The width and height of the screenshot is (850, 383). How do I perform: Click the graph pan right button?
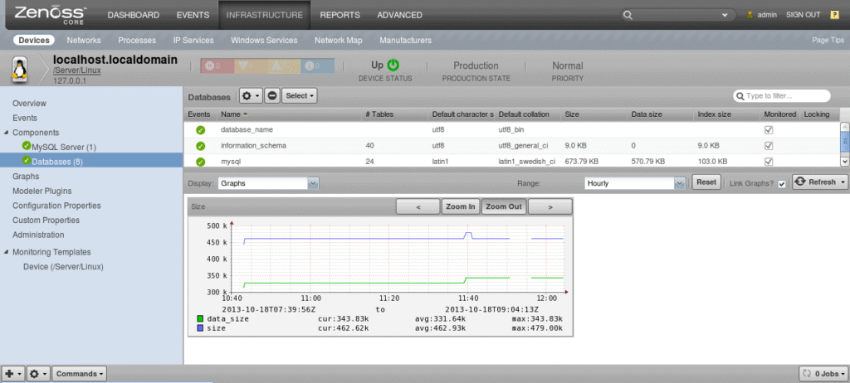(x=550, y=206)
